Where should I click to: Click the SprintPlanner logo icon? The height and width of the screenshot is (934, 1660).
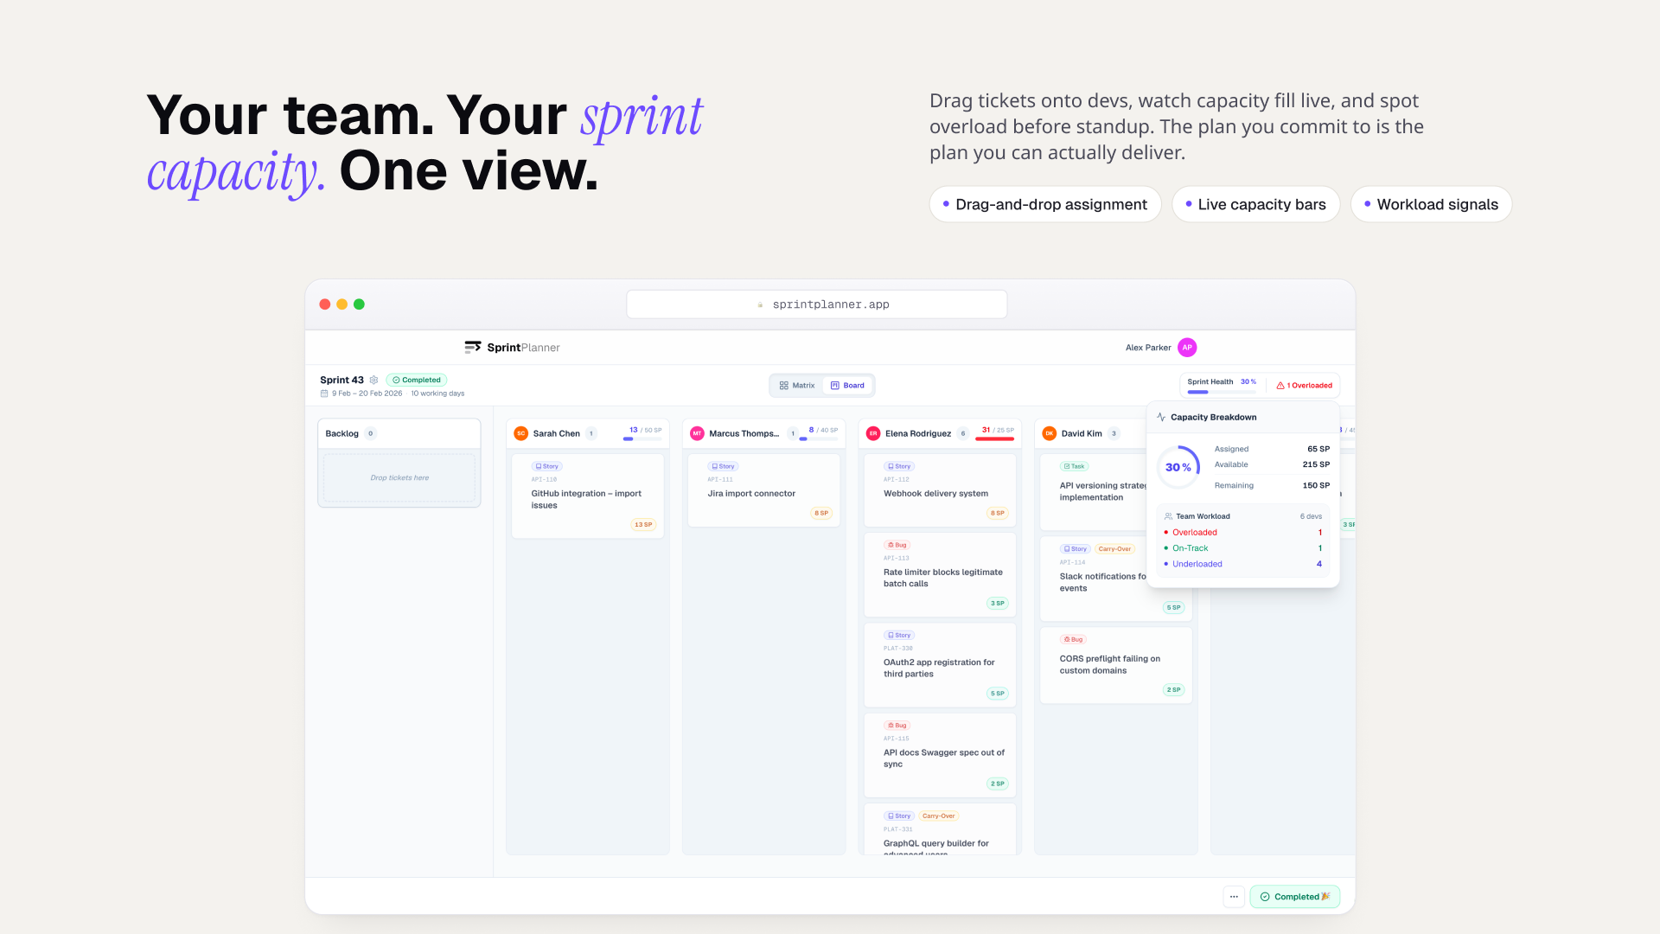474,347
